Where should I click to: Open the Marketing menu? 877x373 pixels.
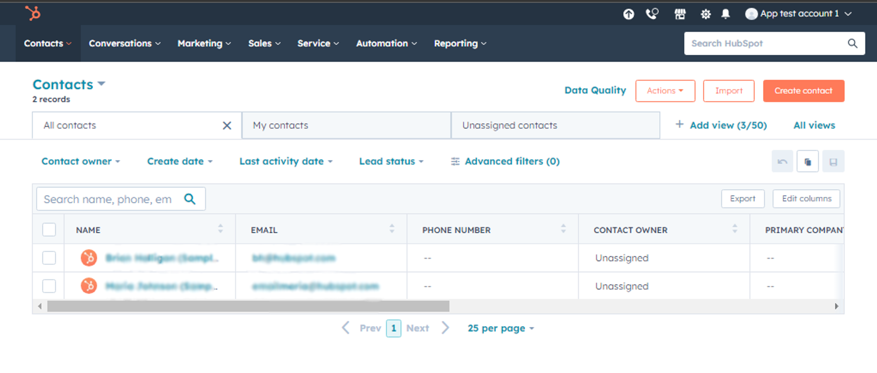(204, 43)
